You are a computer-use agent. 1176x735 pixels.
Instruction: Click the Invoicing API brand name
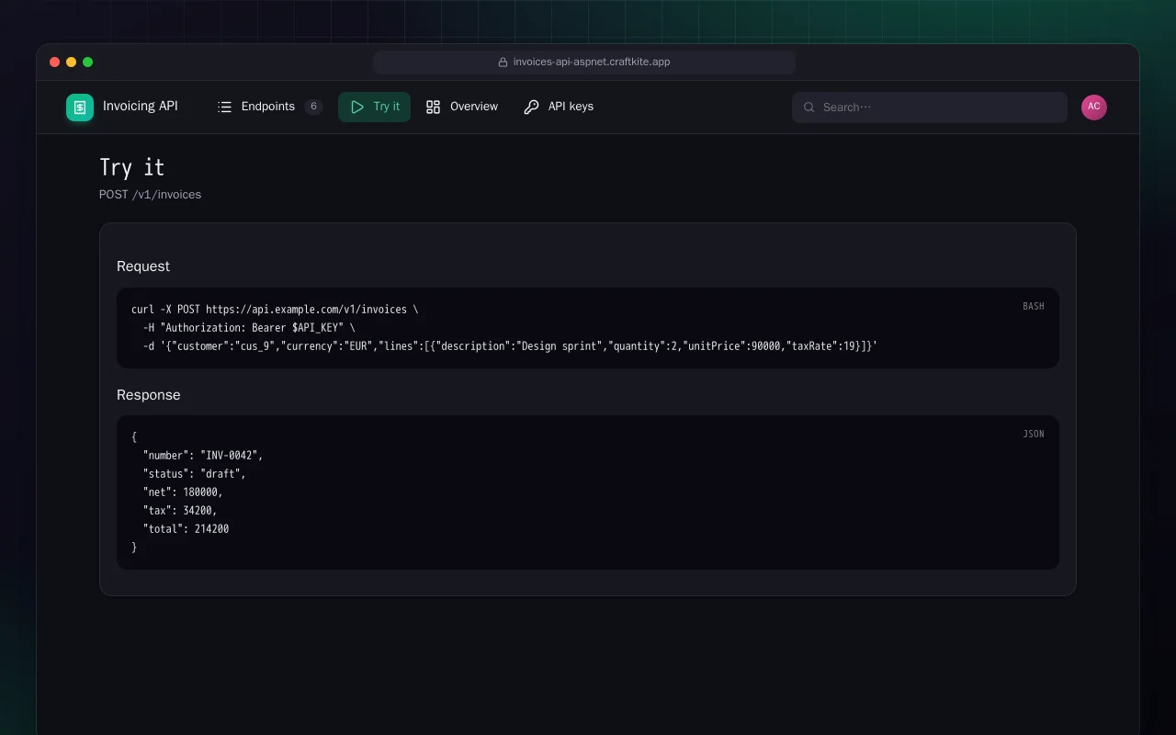tap(141, 107)
